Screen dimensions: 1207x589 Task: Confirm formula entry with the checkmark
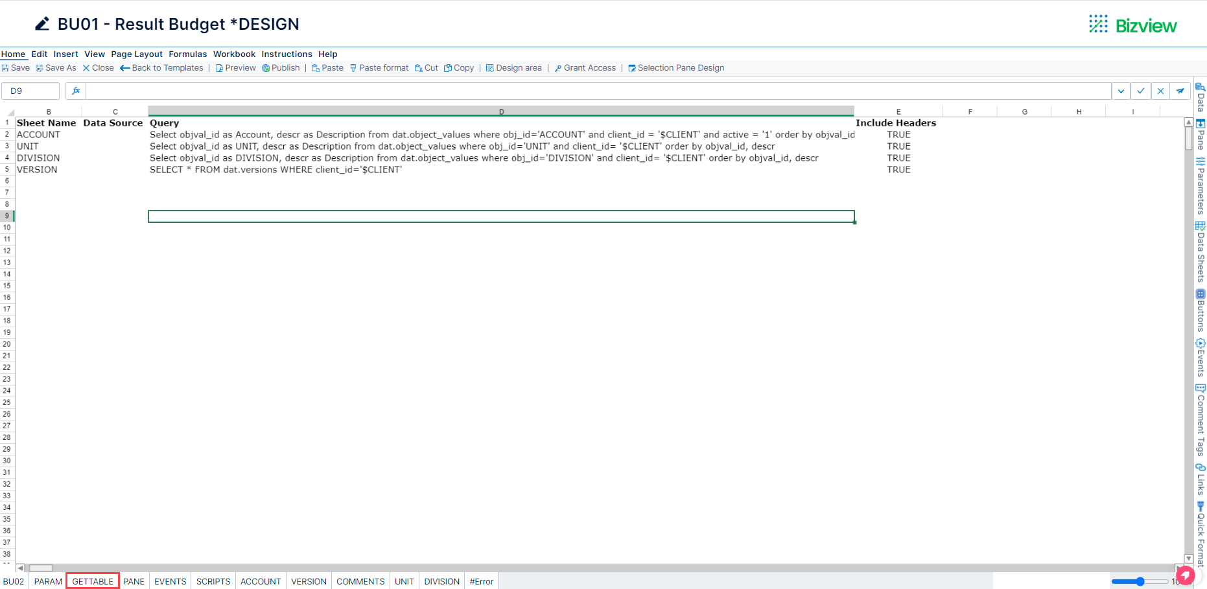pos(1141,91)
